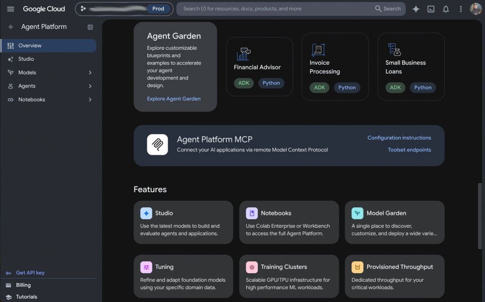
Task: Click the page vertical scrollbar
Action: pyautogui.click(x=480, y=216)
